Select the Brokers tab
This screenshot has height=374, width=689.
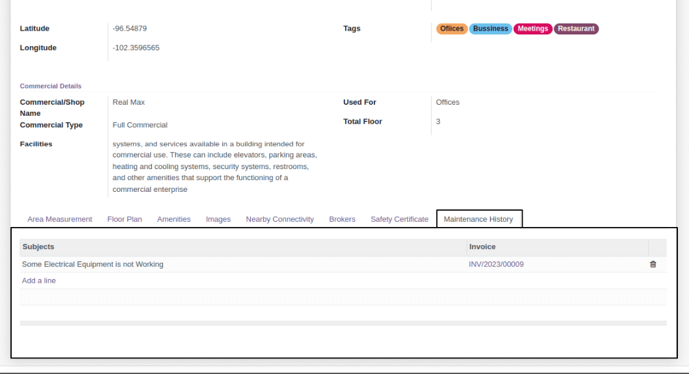point(342,219)
